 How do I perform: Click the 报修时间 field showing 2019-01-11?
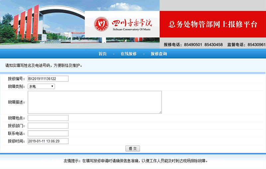(48, 141)
